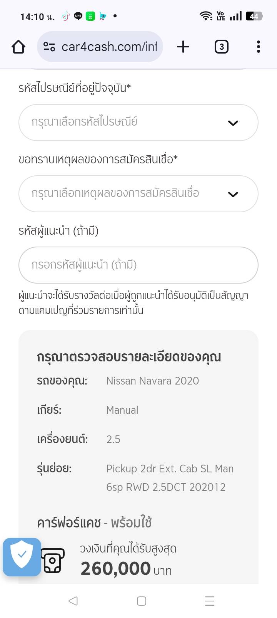Focus the referral code input field
This screenshot has width=277, height=618.
click(x=138, y=265)
